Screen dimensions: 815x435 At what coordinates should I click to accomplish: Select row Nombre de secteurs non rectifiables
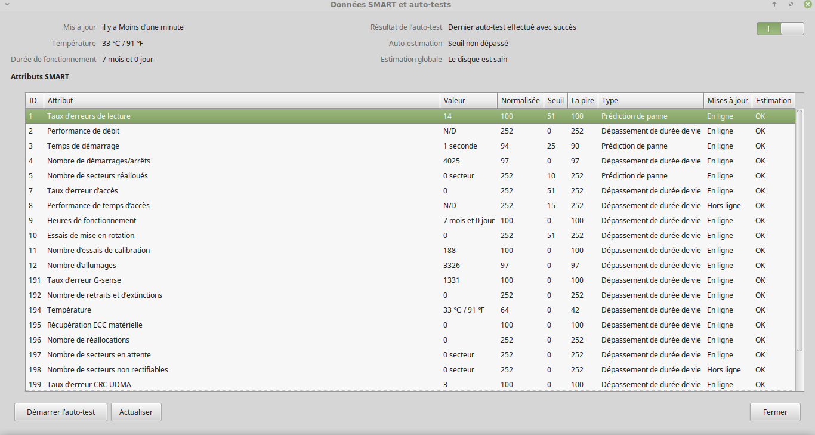click(410, 369)
